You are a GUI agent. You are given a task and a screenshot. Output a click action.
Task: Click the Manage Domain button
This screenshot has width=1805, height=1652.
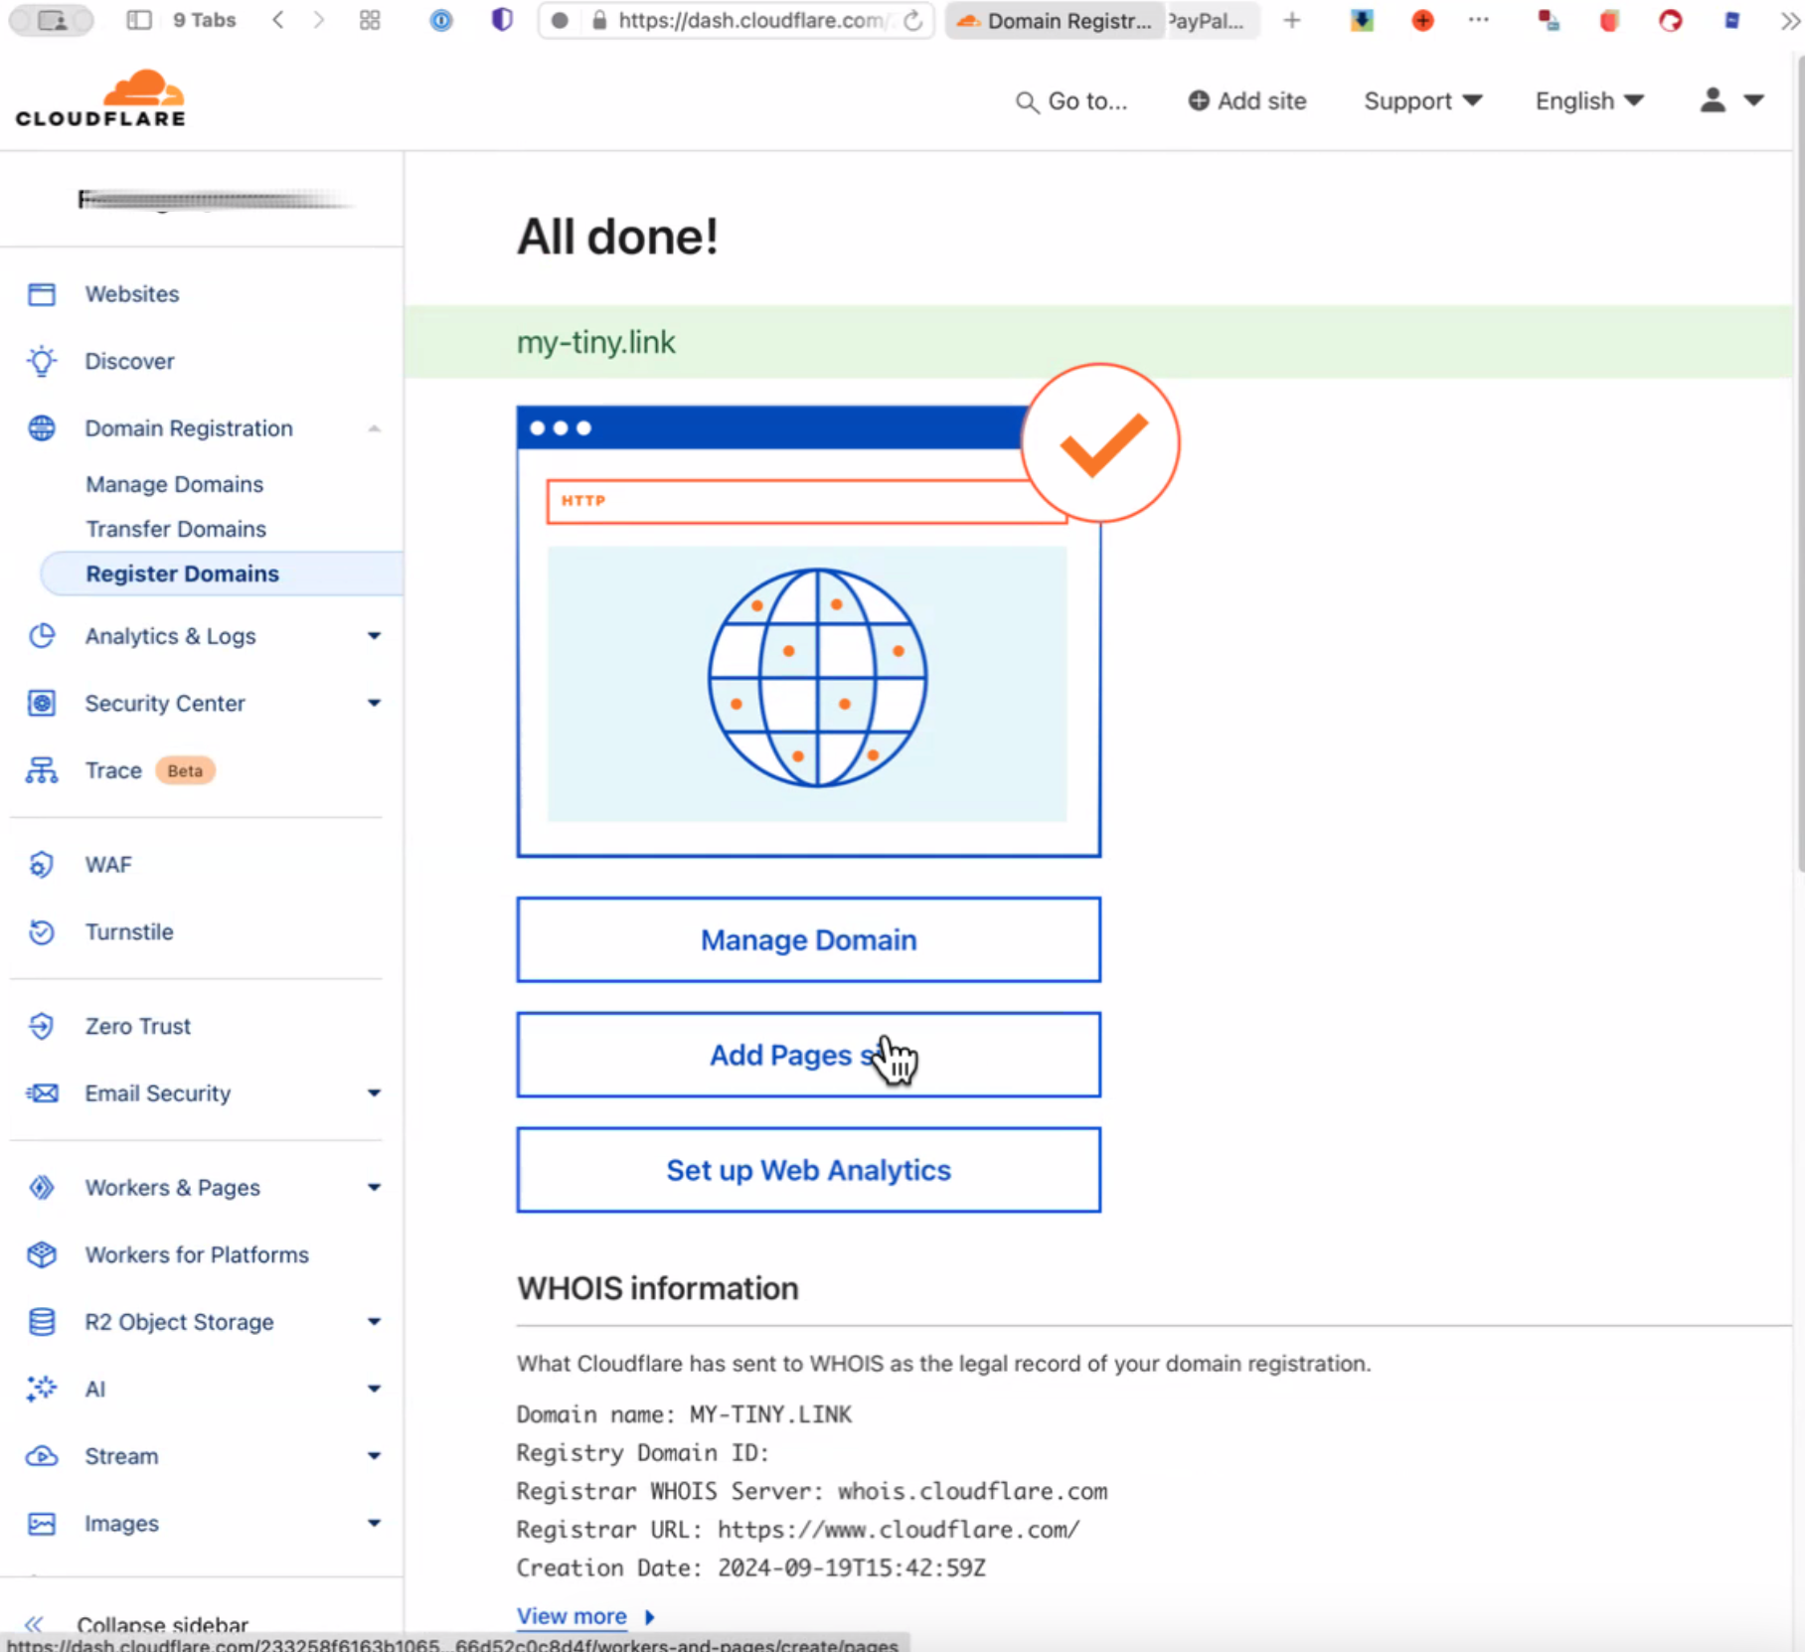808,939
